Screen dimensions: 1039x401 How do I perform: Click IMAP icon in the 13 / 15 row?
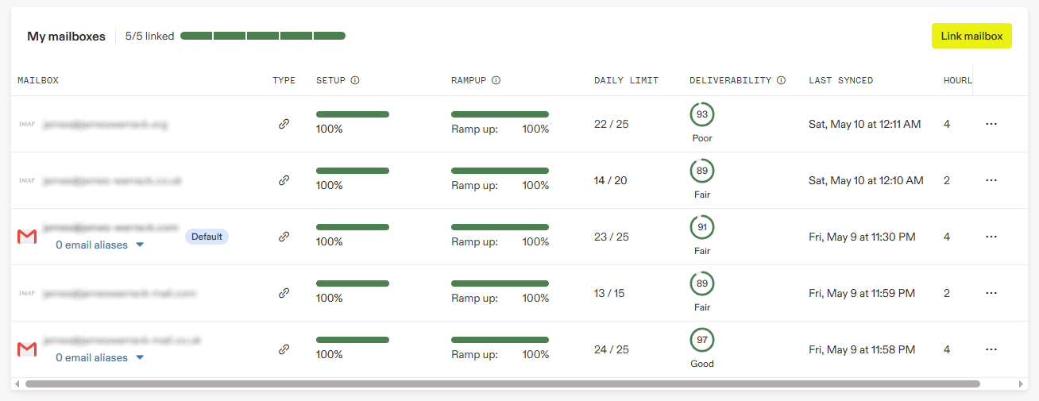27,294
